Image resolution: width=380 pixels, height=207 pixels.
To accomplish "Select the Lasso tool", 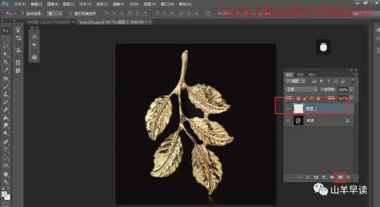I will pos(5,46).
